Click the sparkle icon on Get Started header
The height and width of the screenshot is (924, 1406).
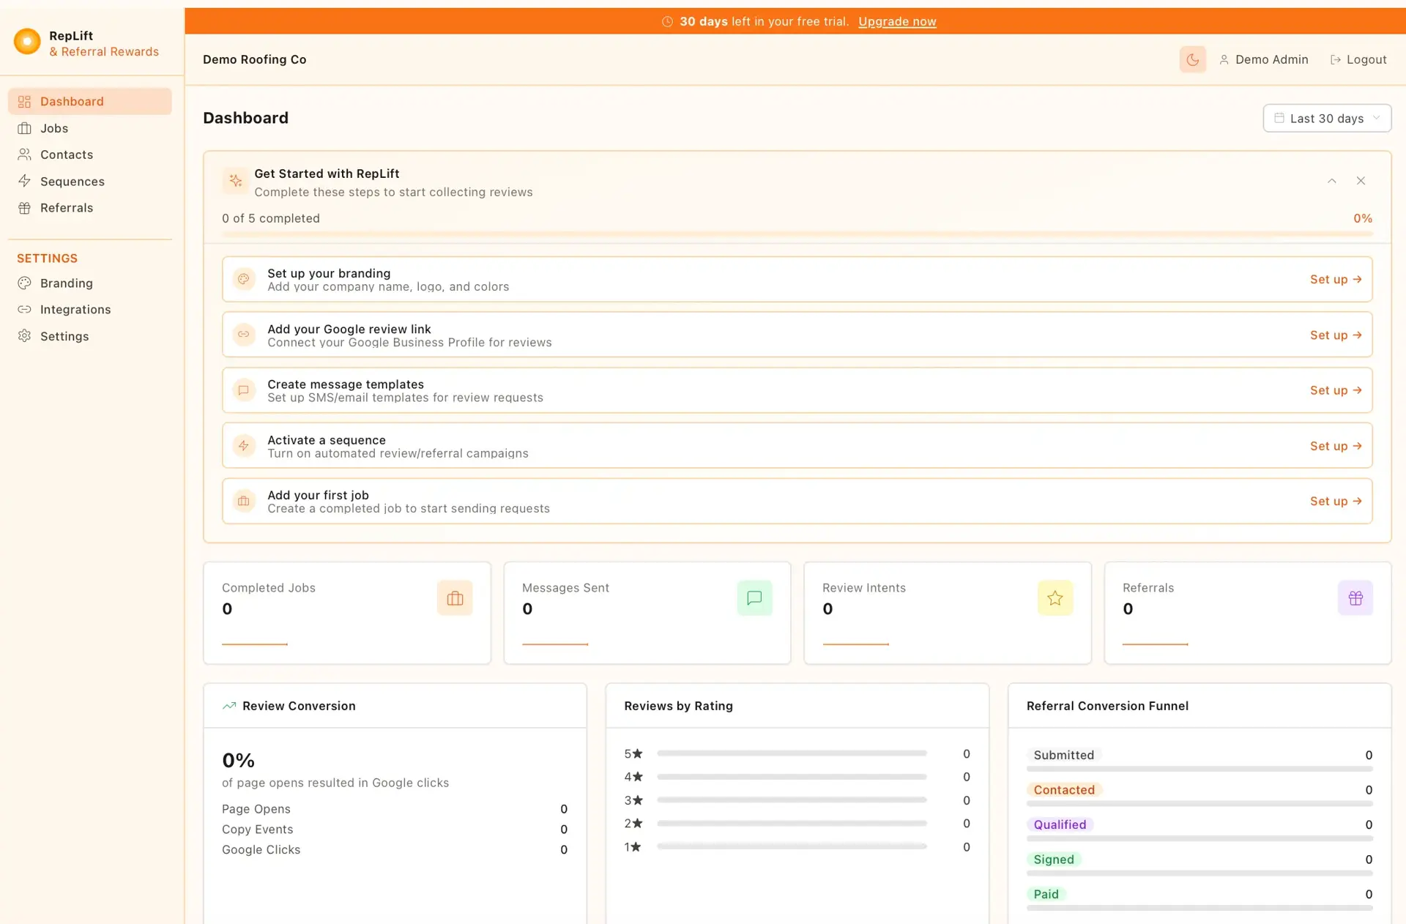point(235,181)
